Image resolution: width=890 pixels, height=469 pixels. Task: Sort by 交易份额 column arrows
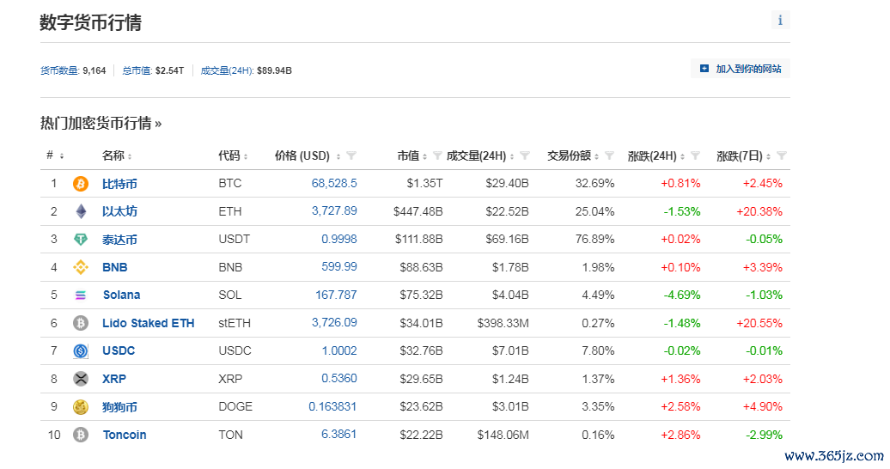(596, 156)
